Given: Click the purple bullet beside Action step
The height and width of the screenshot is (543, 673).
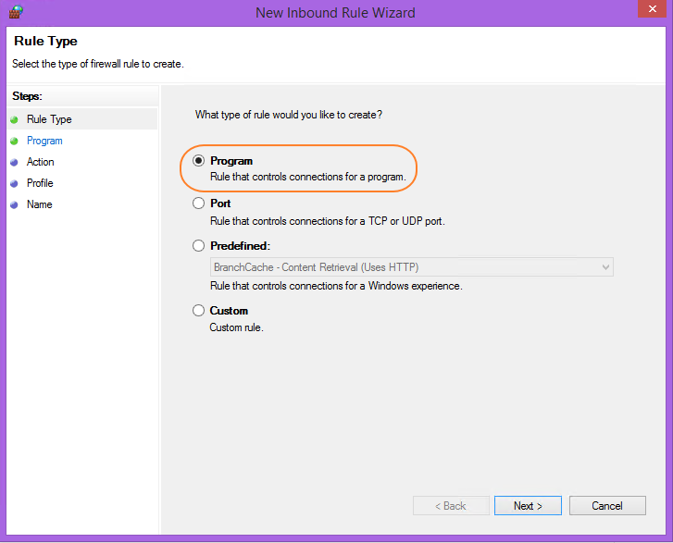Looking at the screenshot, I should click(14, 163).
